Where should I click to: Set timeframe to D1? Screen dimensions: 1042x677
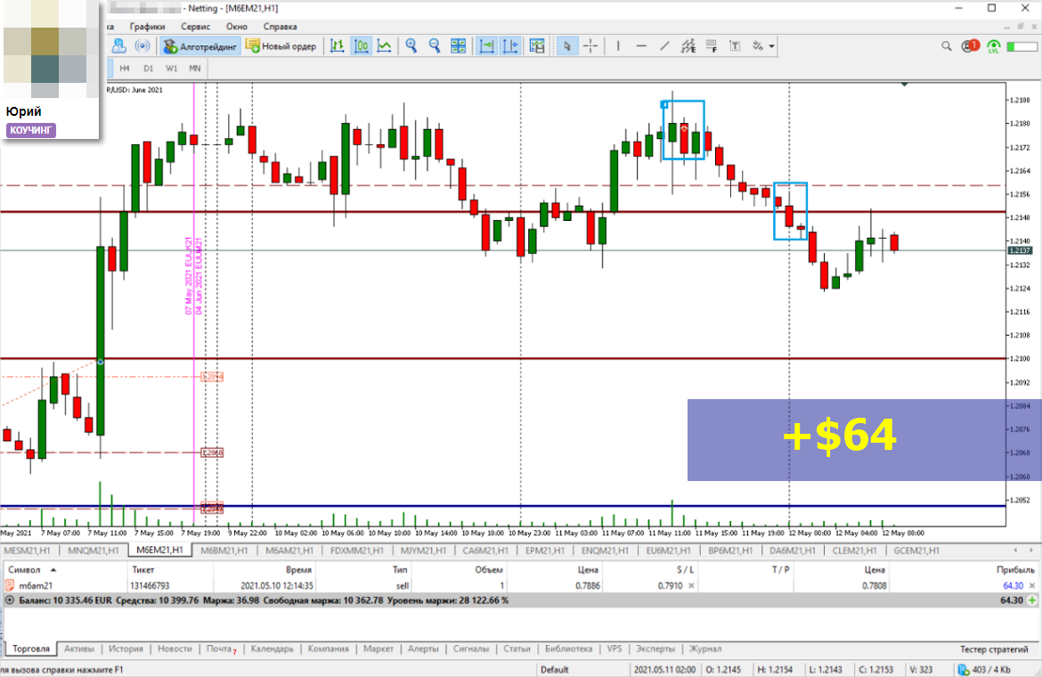click(148, 68)
